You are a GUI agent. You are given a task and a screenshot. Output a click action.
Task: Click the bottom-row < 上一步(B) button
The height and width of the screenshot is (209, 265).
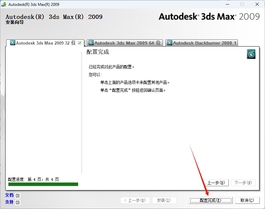point(135,200)
